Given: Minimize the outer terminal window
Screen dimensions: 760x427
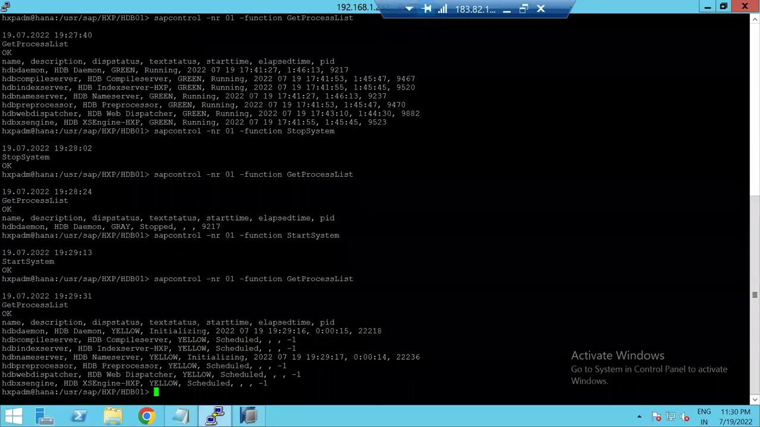Looking at the screenshot, I should tap(707, 7).
